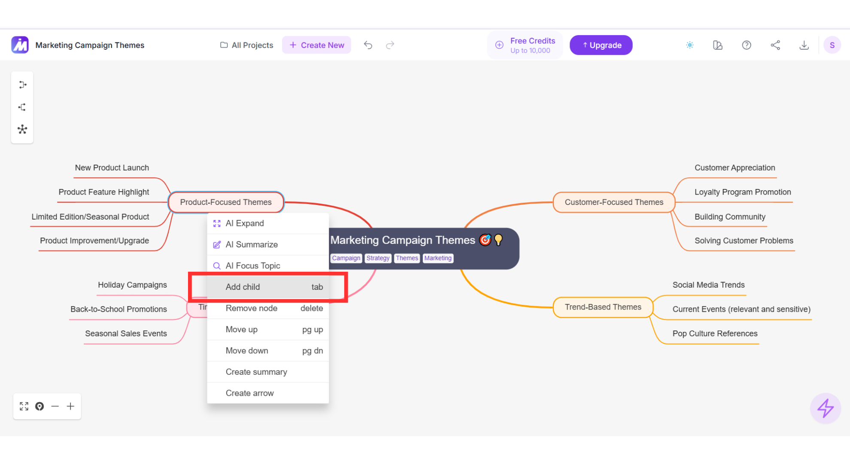Select Pop Culture References node
The height and width of the screenshot is (463, 850).
pos(715,334)
